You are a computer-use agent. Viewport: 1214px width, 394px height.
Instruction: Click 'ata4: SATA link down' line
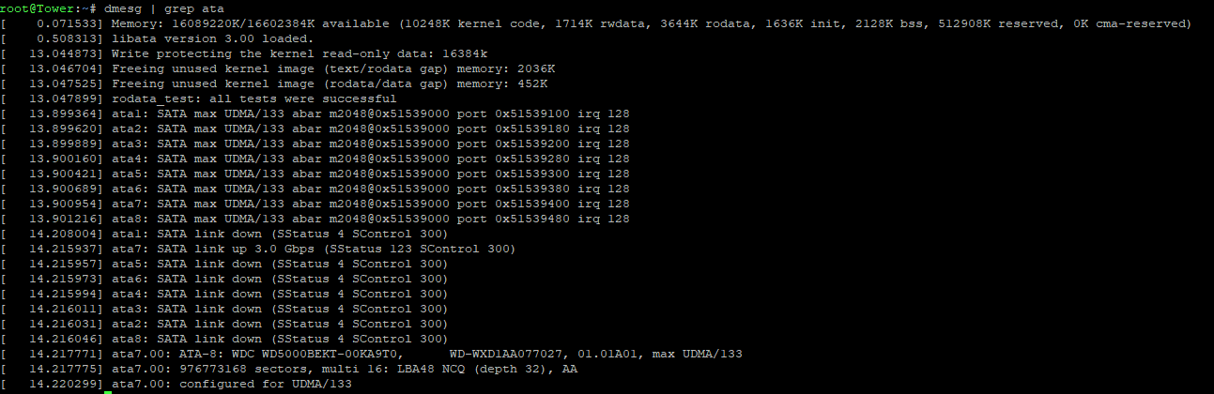[x=225, y=294]
